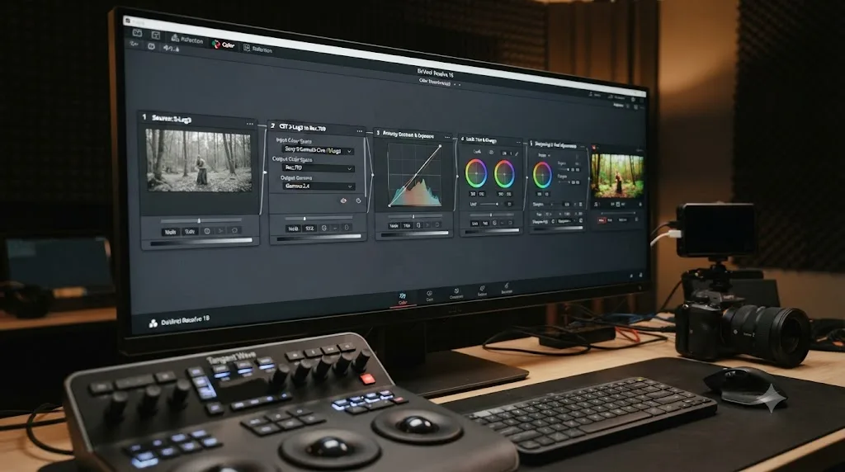Click the DaVinci Resolve 18 logo at bottom-left

point(179,321)
